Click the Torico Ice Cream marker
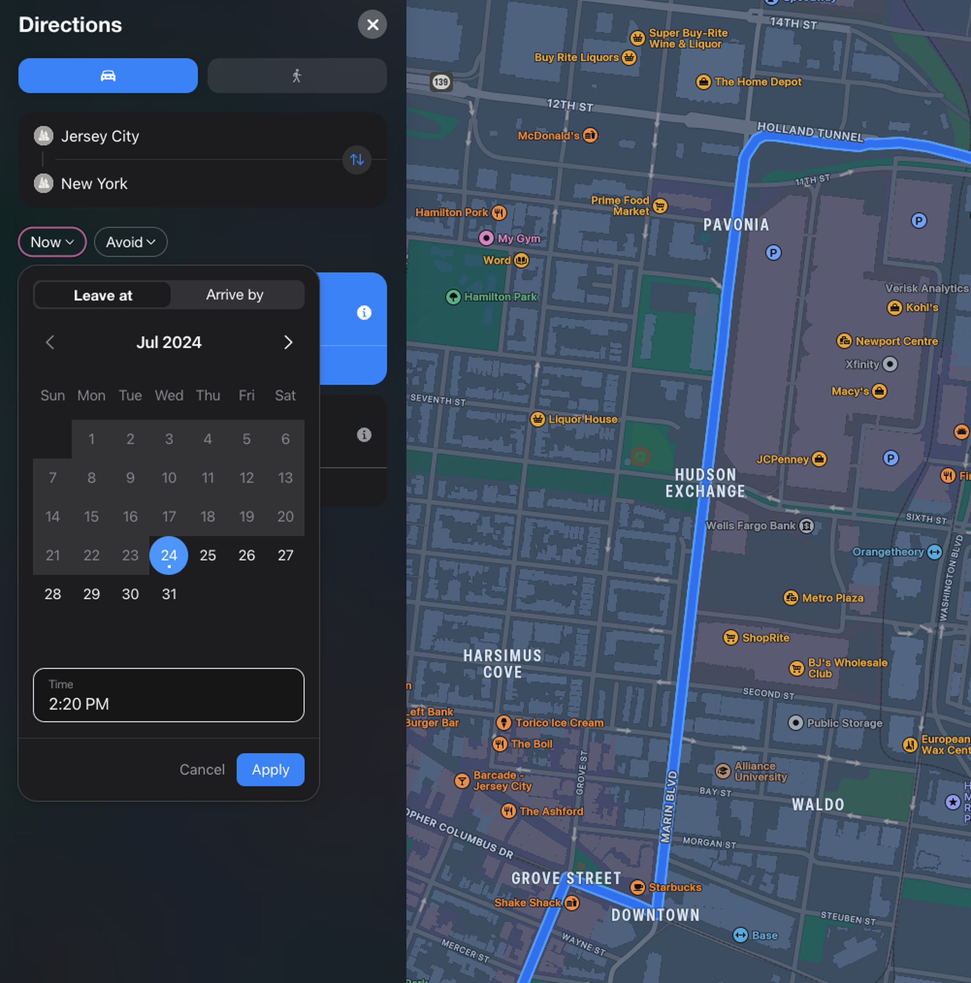 [x=504, y=722]
